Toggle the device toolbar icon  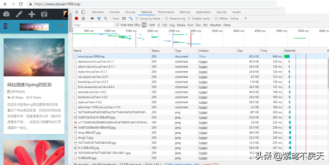[83, 12]
